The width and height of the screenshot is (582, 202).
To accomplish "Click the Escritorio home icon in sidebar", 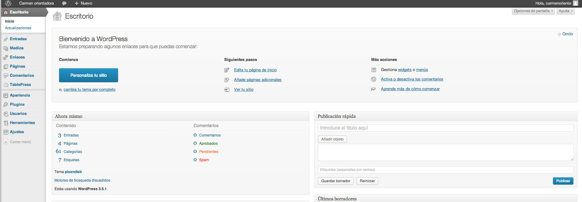I will (x=6, y=12).
